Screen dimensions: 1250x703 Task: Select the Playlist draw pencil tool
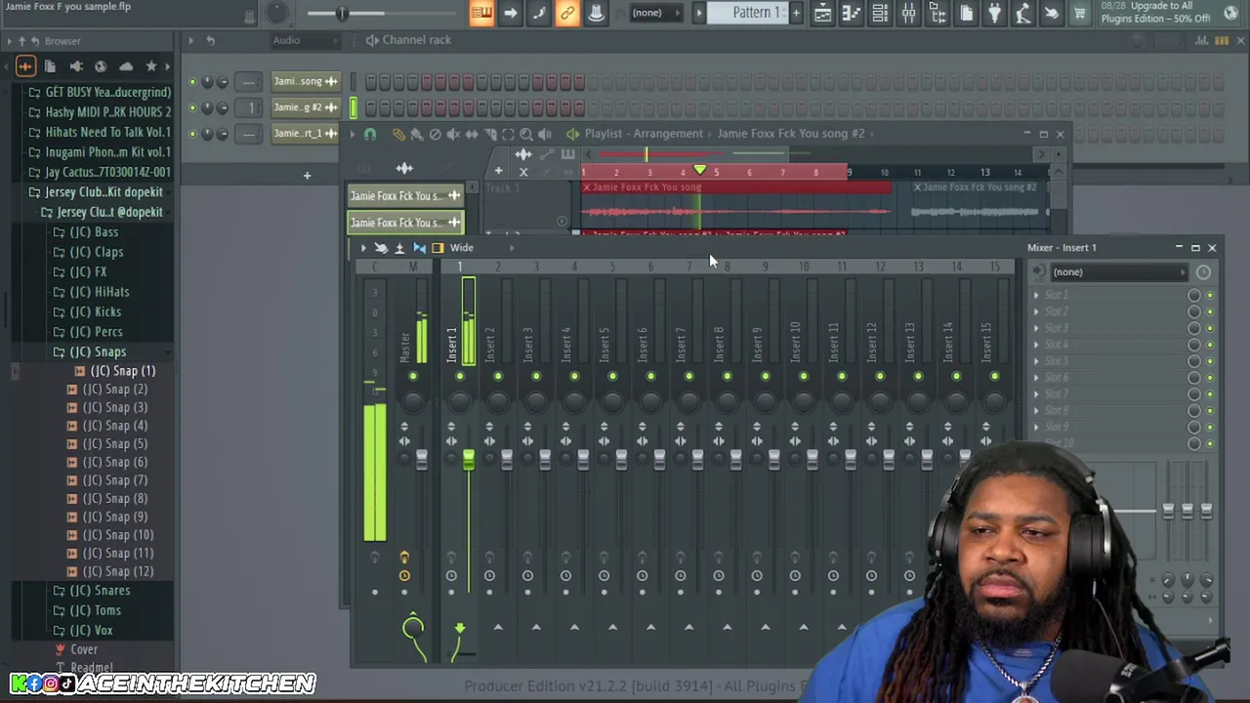398,134
